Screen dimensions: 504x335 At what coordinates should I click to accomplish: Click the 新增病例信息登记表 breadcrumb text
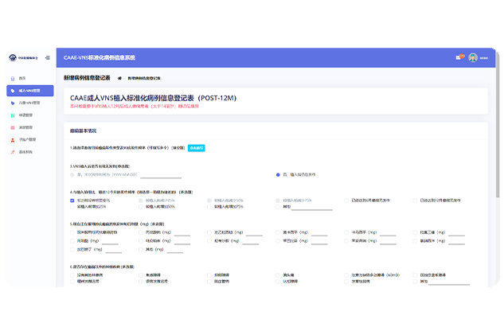click(144, 78)
